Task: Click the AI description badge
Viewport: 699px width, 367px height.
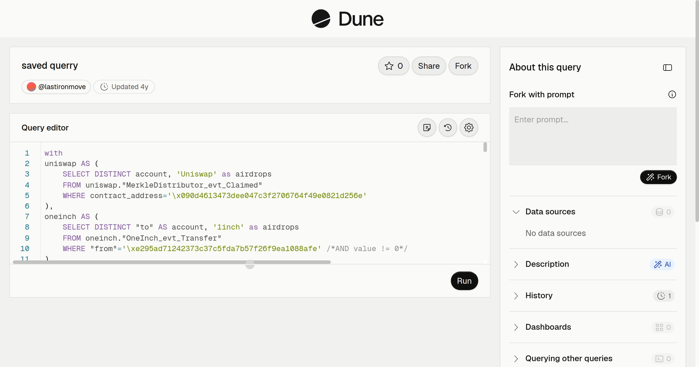Action: (662, 264)
